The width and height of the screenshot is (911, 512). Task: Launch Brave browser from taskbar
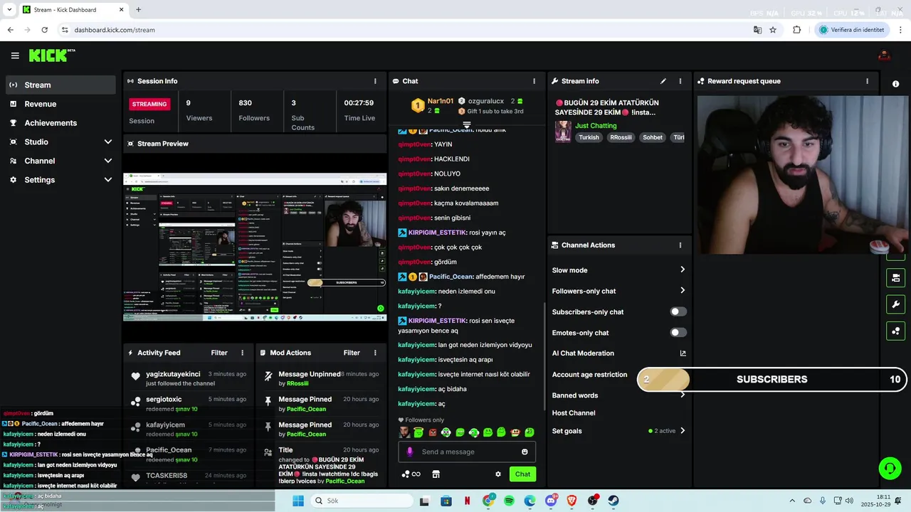coord(572,501)
